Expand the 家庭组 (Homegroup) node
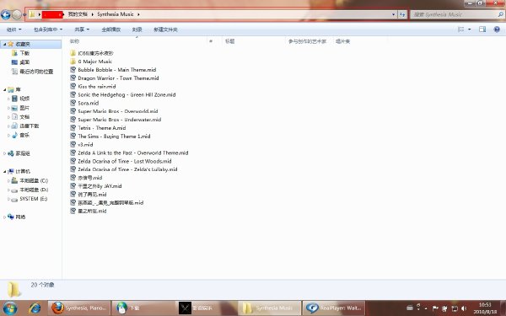This screenshot has height=316, width=506. click(x=4, y=154)
